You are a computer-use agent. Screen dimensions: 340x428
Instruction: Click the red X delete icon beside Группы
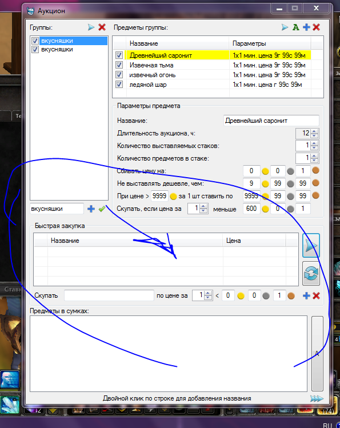tap(102, 27)
